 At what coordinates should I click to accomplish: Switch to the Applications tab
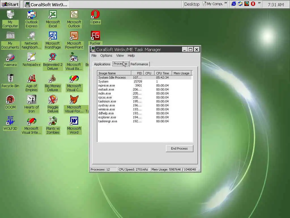pyautogui.click(x=102, y=64)
